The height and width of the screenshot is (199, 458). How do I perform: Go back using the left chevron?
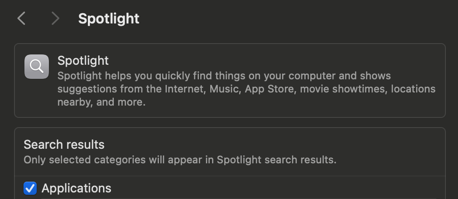click(x=21, y=19)
